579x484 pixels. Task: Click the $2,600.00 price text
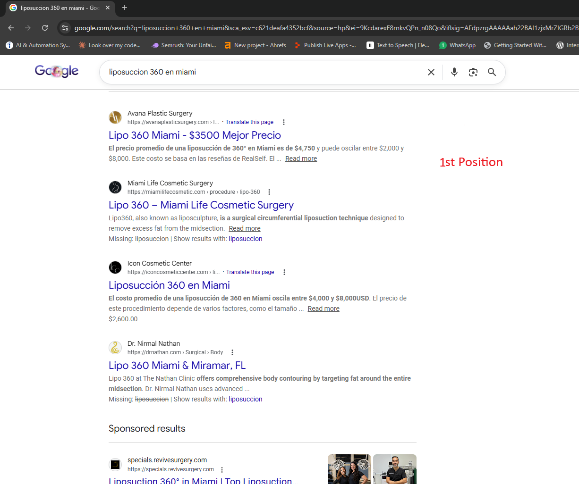point(123,319)
